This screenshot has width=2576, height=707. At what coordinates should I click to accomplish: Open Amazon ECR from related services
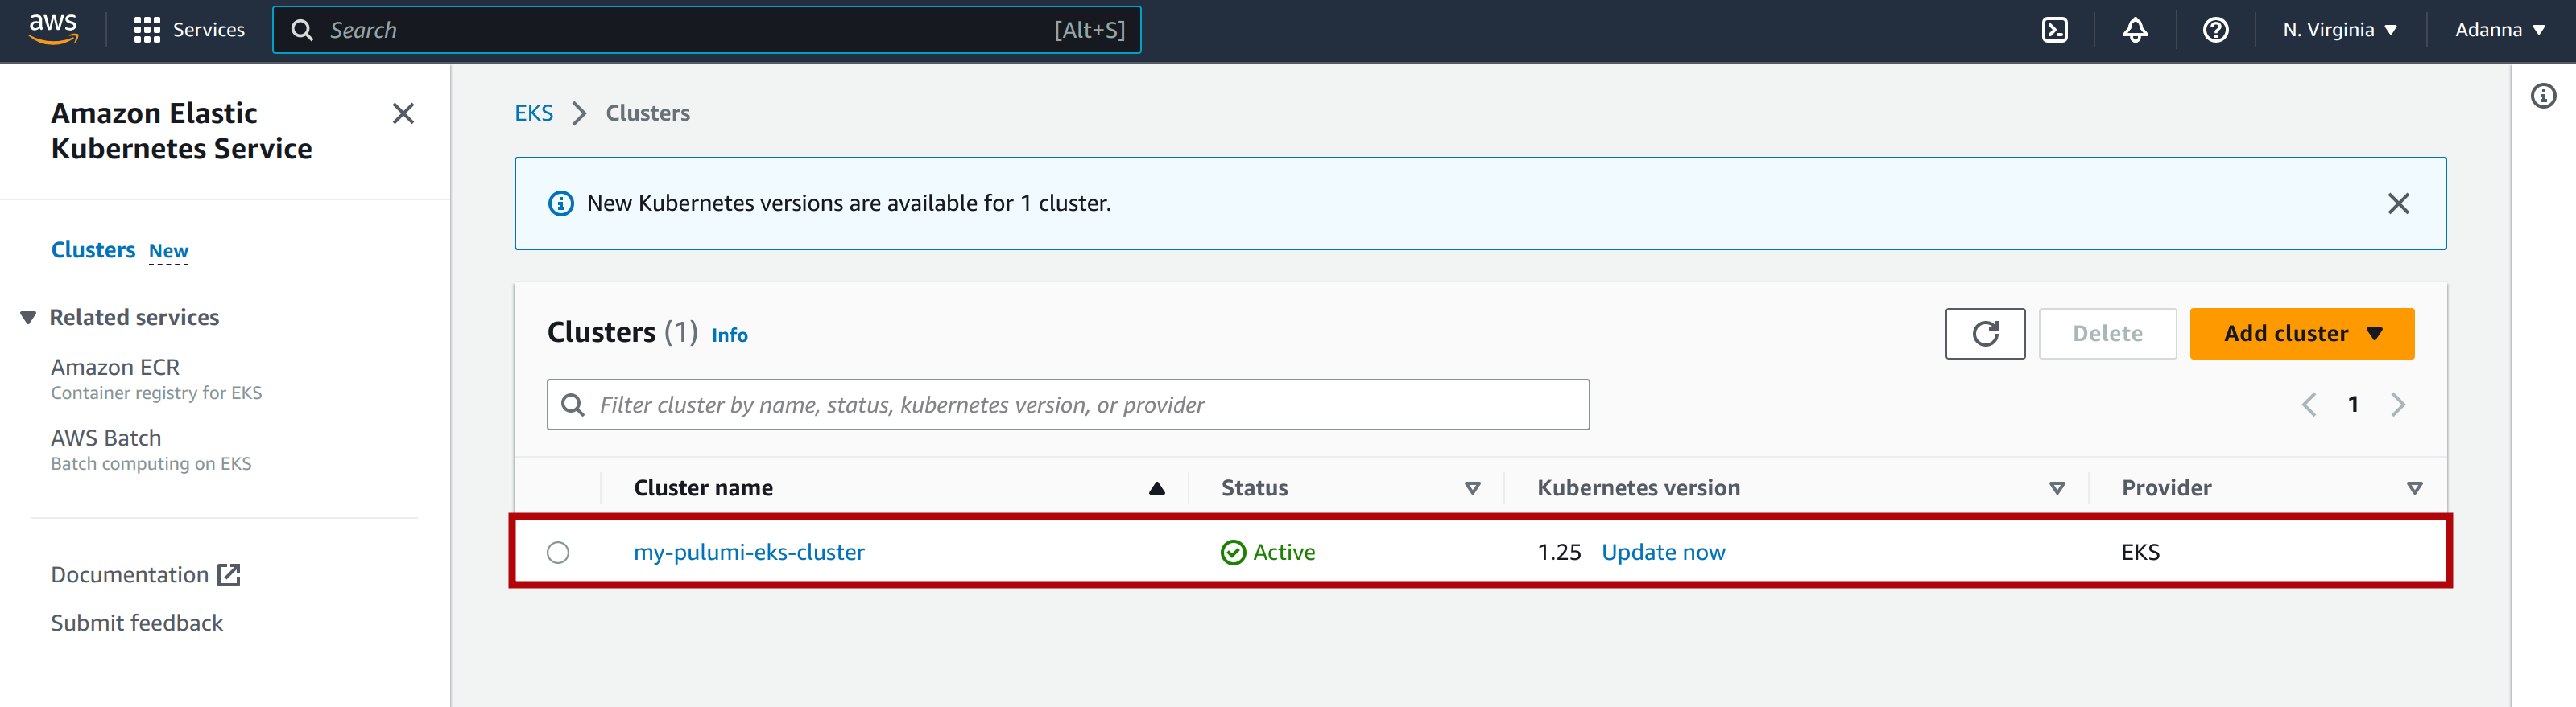click(115, 368)
